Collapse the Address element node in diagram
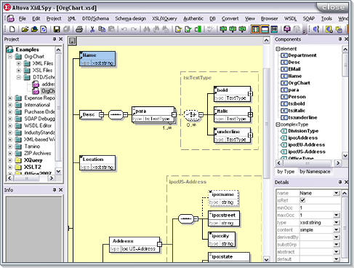354x268 pixels. tap(159, 244)
